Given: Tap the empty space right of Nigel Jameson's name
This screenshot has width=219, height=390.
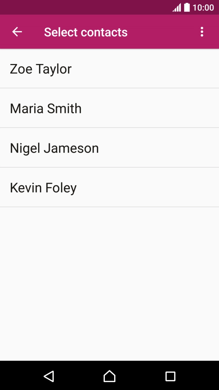Looking at the screenshot, I should click(161, 148).
